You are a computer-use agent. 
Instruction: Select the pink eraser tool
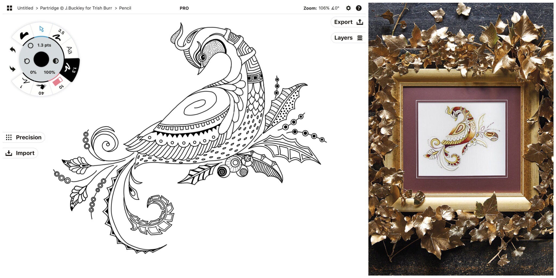pos(58,81)
